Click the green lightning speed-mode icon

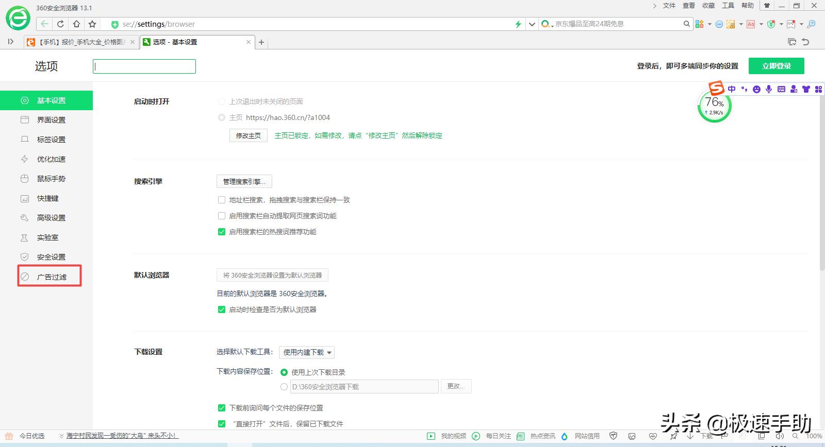click(x=518, y=24)
